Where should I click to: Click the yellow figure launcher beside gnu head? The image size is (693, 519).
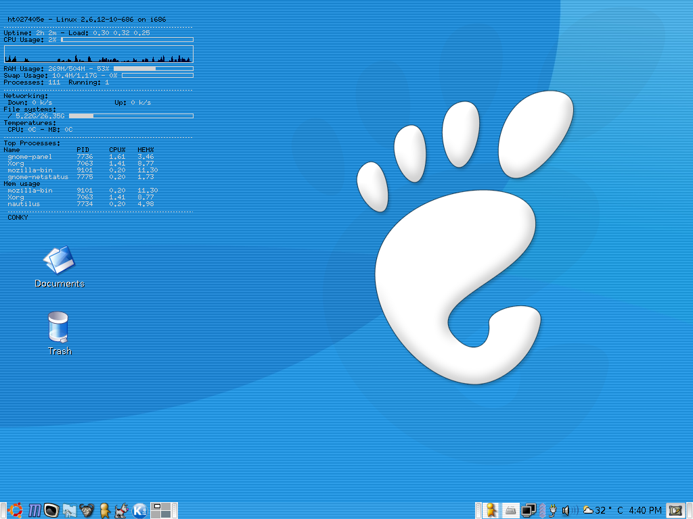tap(104, 510)
